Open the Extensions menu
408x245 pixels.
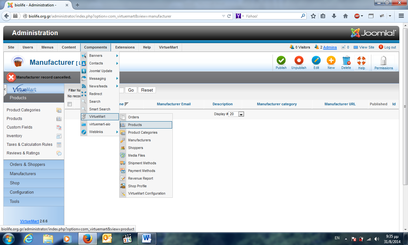coord(125,47)
